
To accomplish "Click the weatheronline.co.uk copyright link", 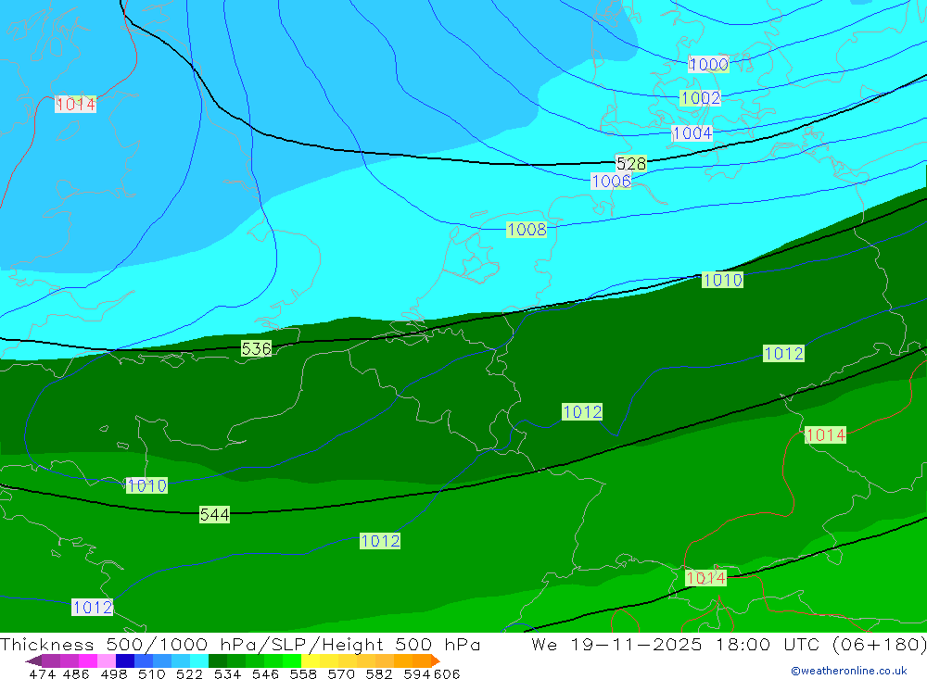I will point(849,671).
